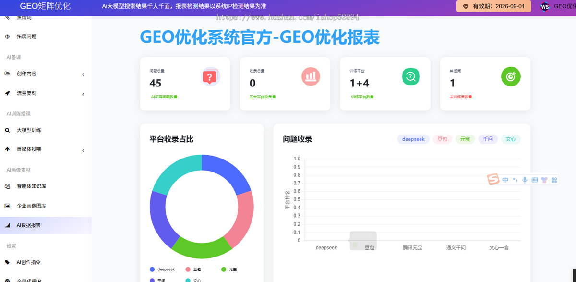Image resolution: width=576 pixels, height=282 pixels.
Task: Toggle deepseek legend under donut chart
Action: 163,270
